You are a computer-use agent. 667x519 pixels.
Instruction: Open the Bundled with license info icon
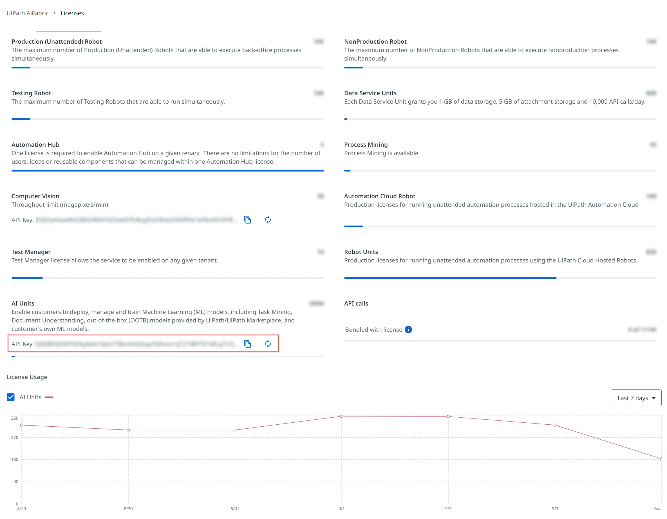coord(408,329)
